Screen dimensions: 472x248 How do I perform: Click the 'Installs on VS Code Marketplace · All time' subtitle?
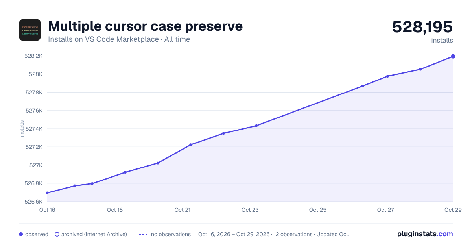point(119,39)
